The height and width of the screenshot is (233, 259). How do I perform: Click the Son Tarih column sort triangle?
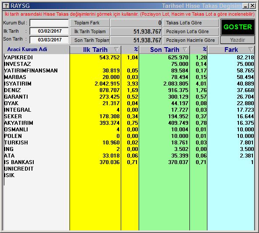(185, 49)
